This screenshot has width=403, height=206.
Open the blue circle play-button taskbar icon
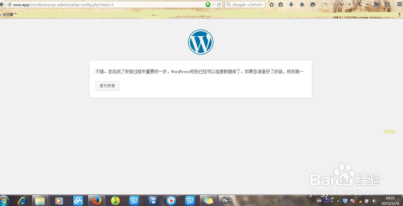pos(171,201)
